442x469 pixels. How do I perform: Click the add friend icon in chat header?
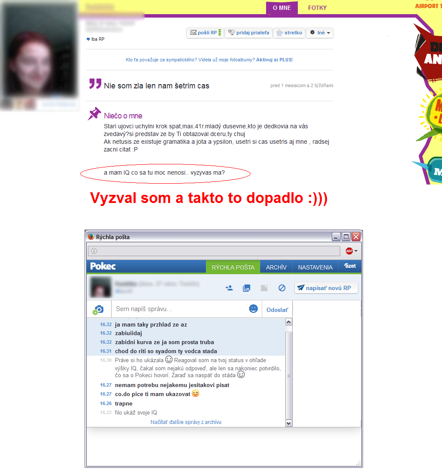tap(229, 288)
